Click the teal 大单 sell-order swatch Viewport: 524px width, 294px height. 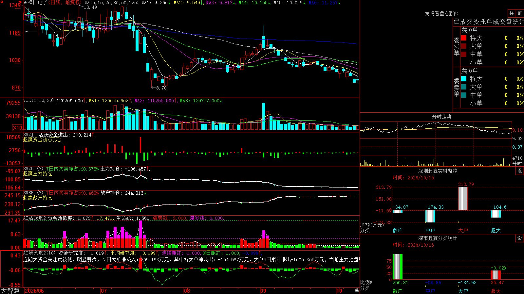click(464, 87)
